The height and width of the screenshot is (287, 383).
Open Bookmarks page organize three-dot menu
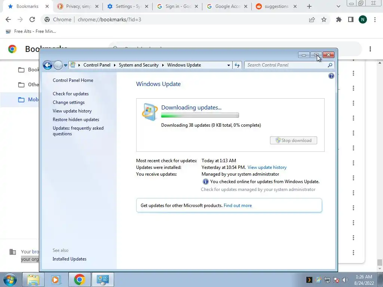click(370, 49)
